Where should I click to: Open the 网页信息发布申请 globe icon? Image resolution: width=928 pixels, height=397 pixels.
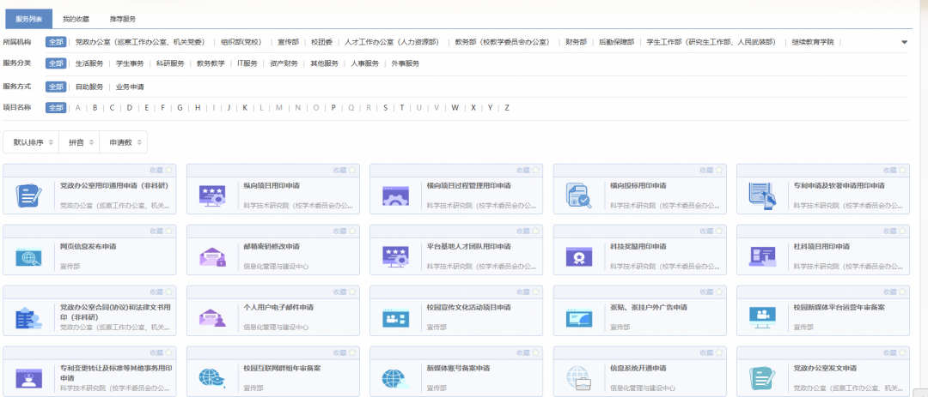coord(28,256)
